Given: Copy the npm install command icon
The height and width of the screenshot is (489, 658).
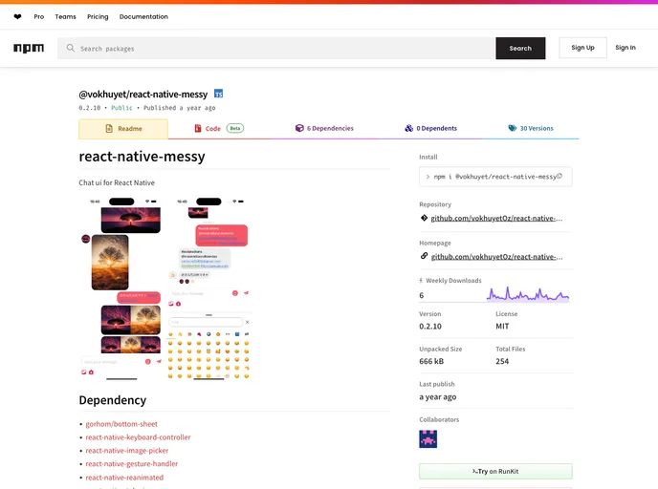Looking at the screenshot, I should click(559, 177).
